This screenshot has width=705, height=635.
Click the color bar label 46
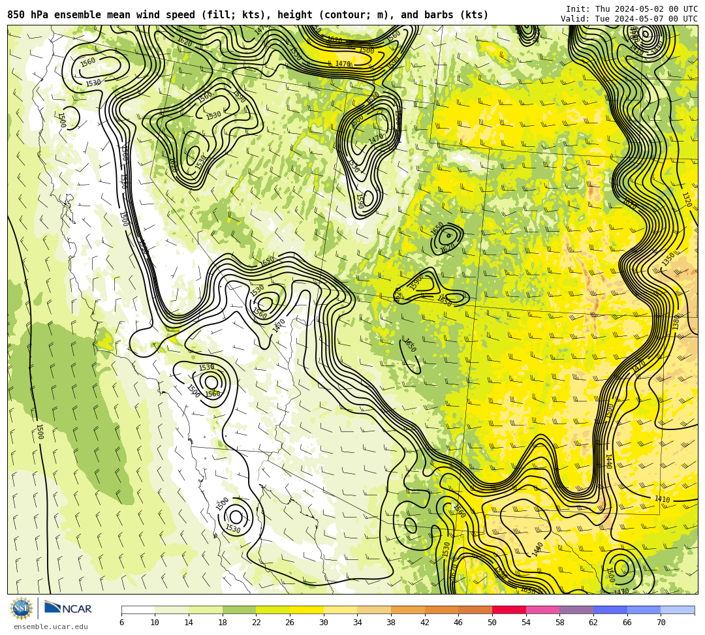click(x=459, y=623)
